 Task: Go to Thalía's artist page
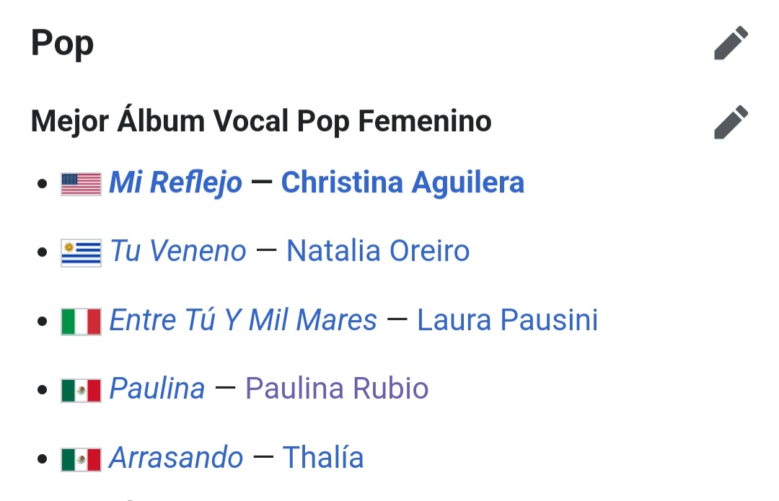[x=323, y=457]
